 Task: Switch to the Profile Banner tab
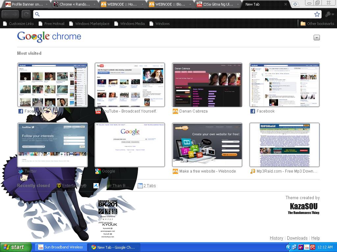point(25,4)
